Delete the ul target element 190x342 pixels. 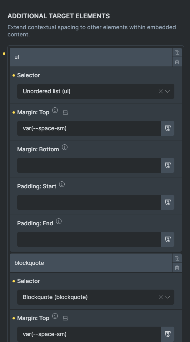[x=177, y=62]
